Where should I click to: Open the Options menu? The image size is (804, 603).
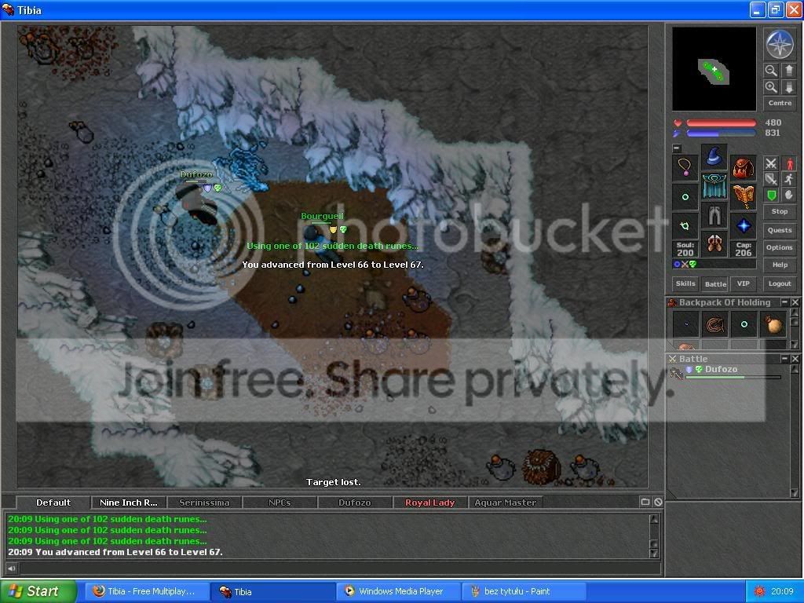[780, 247]
